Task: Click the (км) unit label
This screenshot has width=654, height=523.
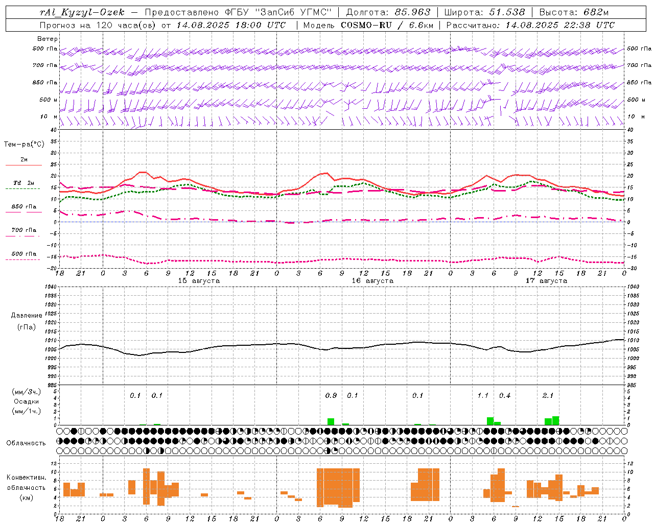Action: point(26,497)
